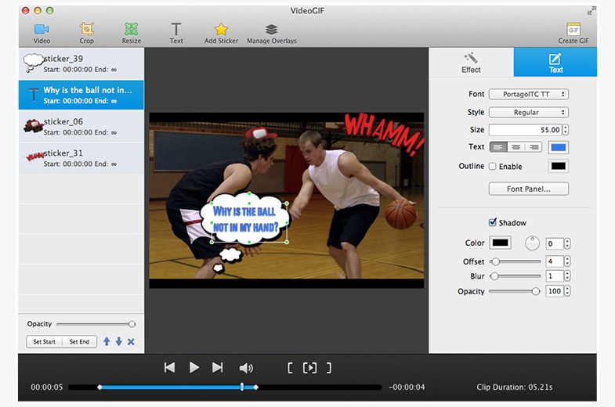Click the Font Panel... button
615x407 pixels.
click(x=528, y=189)
